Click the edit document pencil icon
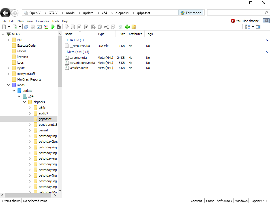 67,27
